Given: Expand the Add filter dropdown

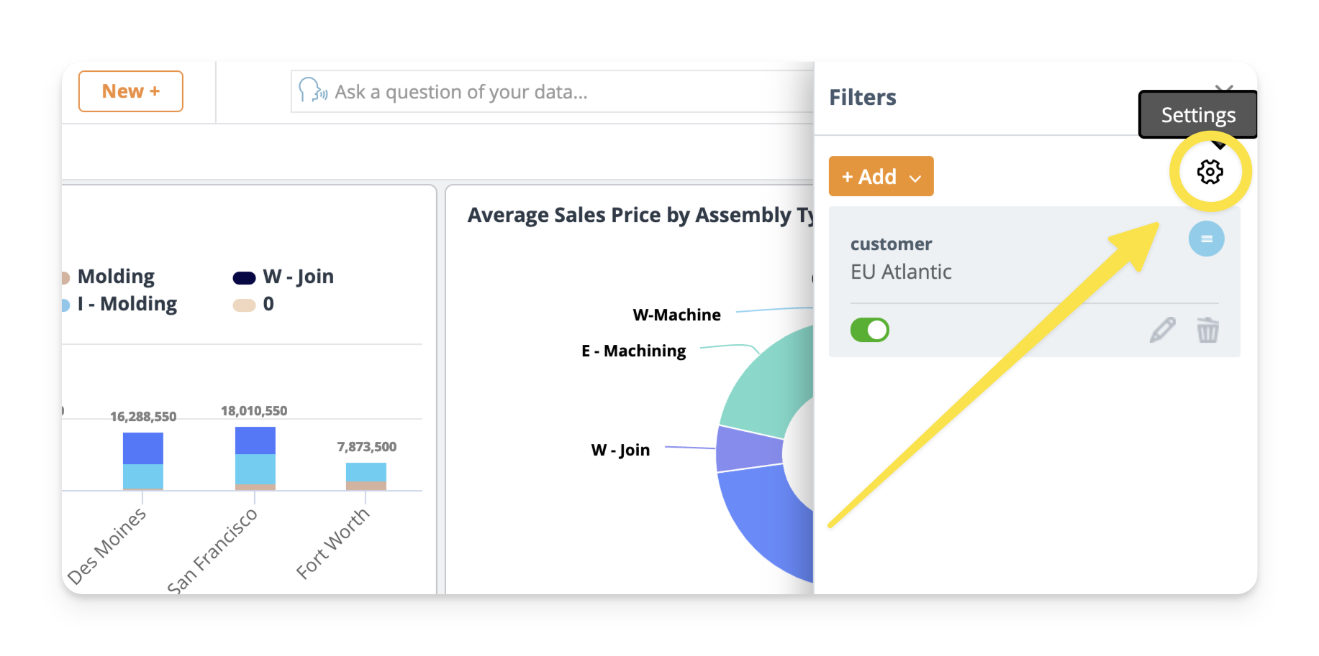Looking at the screenshot, I should coord(881,176).
